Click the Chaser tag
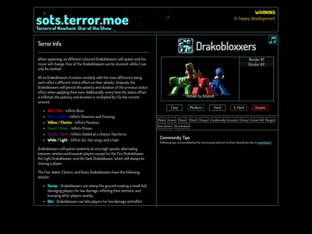The width and height of the screenshot is (312, 234). (183, 120)
